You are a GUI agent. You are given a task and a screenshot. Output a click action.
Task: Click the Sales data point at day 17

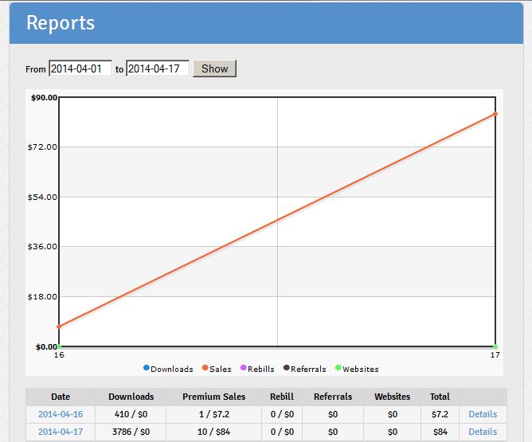495,114
